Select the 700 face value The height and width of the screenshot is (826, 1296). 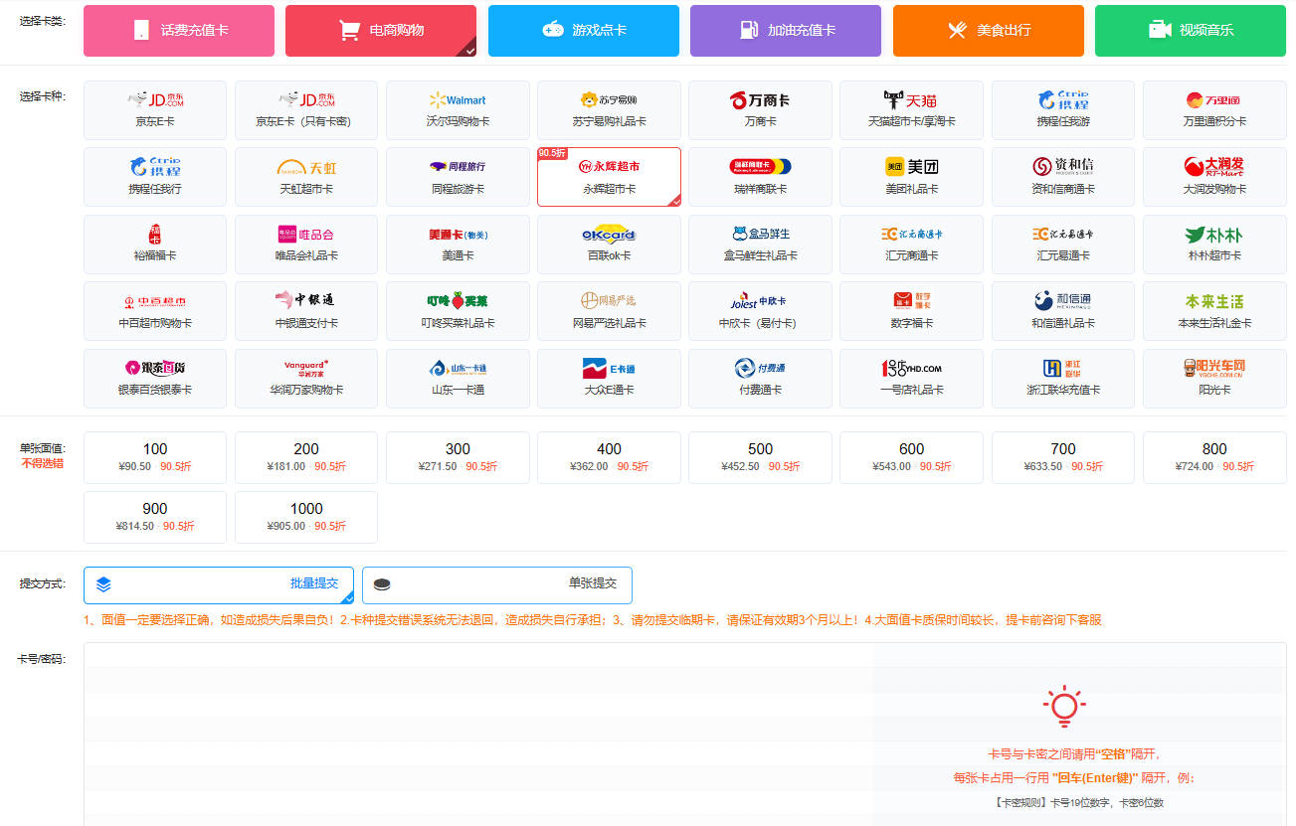[x=1063, y=457]
